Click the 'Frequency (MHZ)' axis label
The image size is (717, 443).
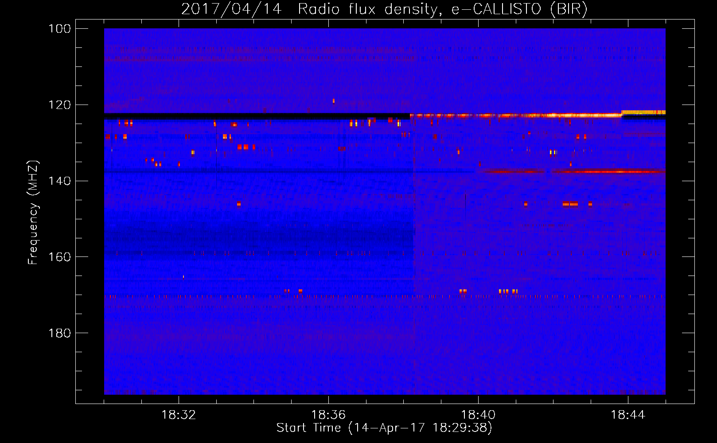point(33,213)
